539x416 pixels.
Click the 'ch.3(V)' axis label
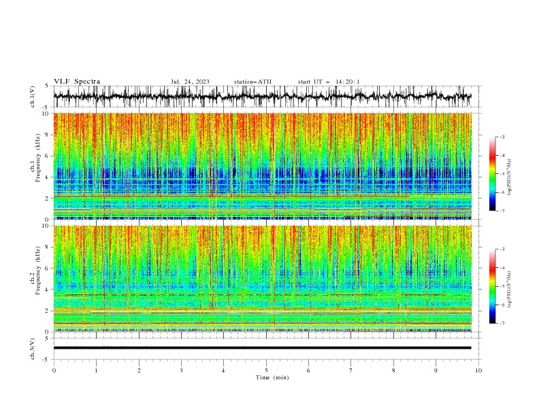click(x=33, y=349)
